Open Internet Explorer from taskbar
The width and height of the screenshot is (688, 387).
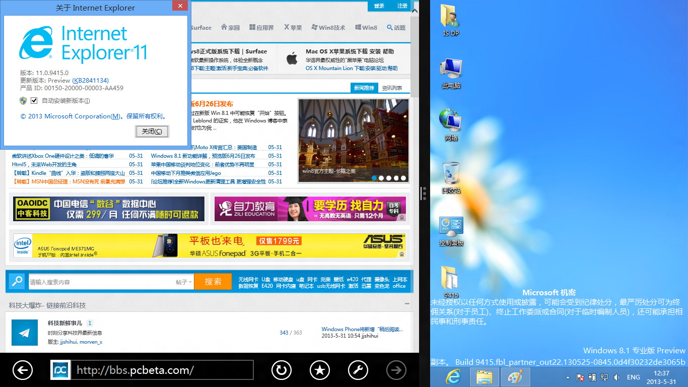[454, 377]
